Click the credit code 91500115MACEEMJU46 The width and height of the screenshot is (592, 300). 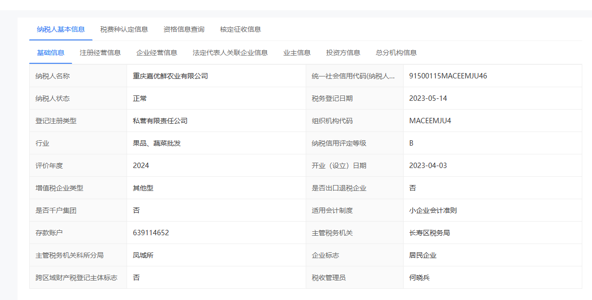tap(448, 76)
